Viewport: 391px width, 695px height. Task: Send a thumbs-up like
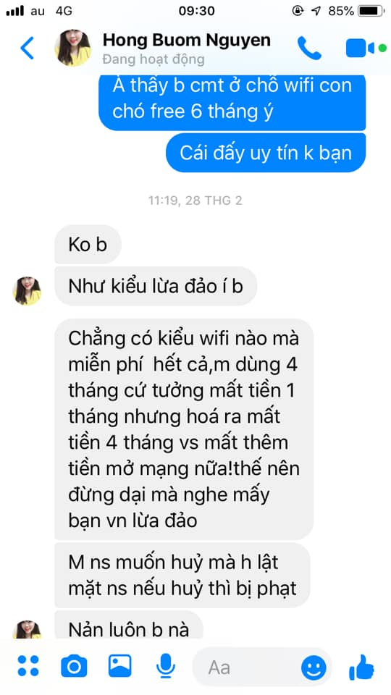pyautogui.click(x=361, y=666)
